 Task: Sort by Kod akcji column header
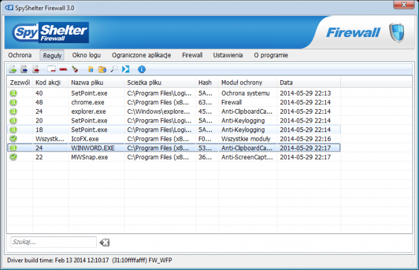[51, 83]
